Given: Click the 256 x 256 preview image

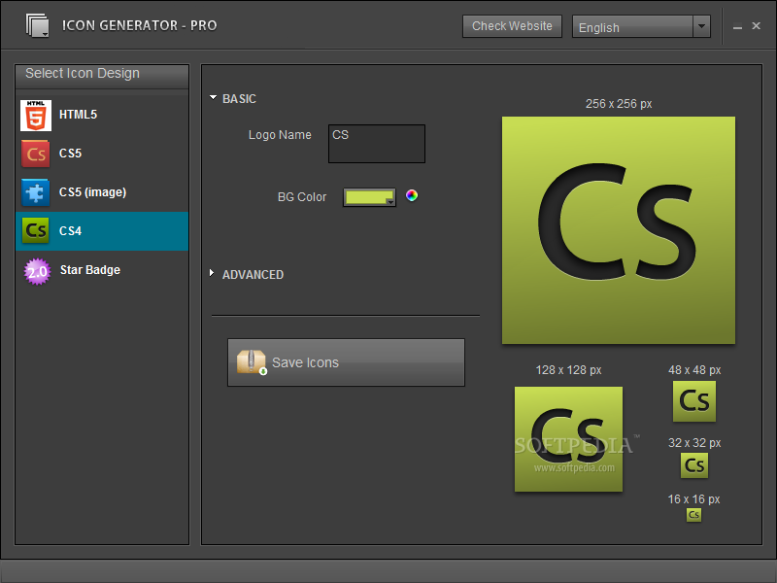Looking at the screenshot, I should point(619,230).
